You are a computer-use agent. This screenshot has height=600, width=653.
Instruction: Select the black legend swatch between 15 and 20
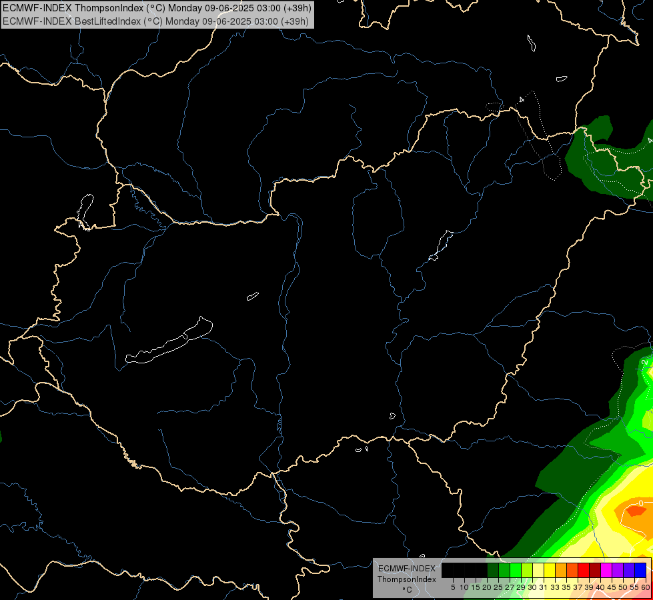[482, 571]
